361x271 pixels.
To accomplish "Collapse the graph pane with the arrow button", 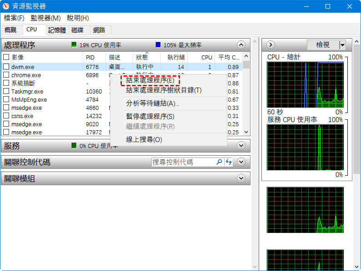I will [x=271, y=44].
